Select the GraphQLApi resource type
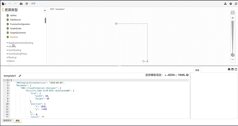The image size is (238, 126). pos(16,28)
